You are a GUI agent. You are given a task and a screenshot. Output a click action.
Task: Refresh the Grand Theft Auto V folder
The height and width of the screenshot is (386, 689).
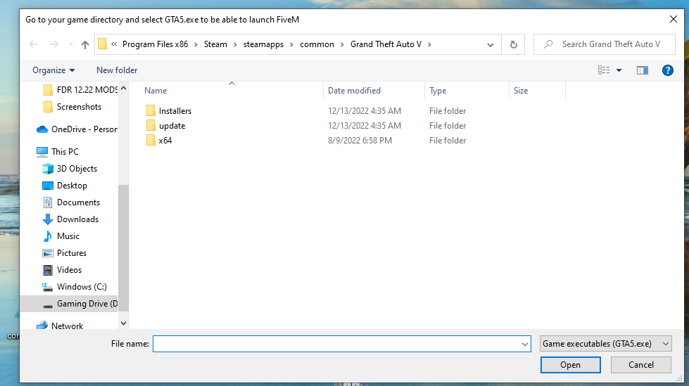[513, 44]
